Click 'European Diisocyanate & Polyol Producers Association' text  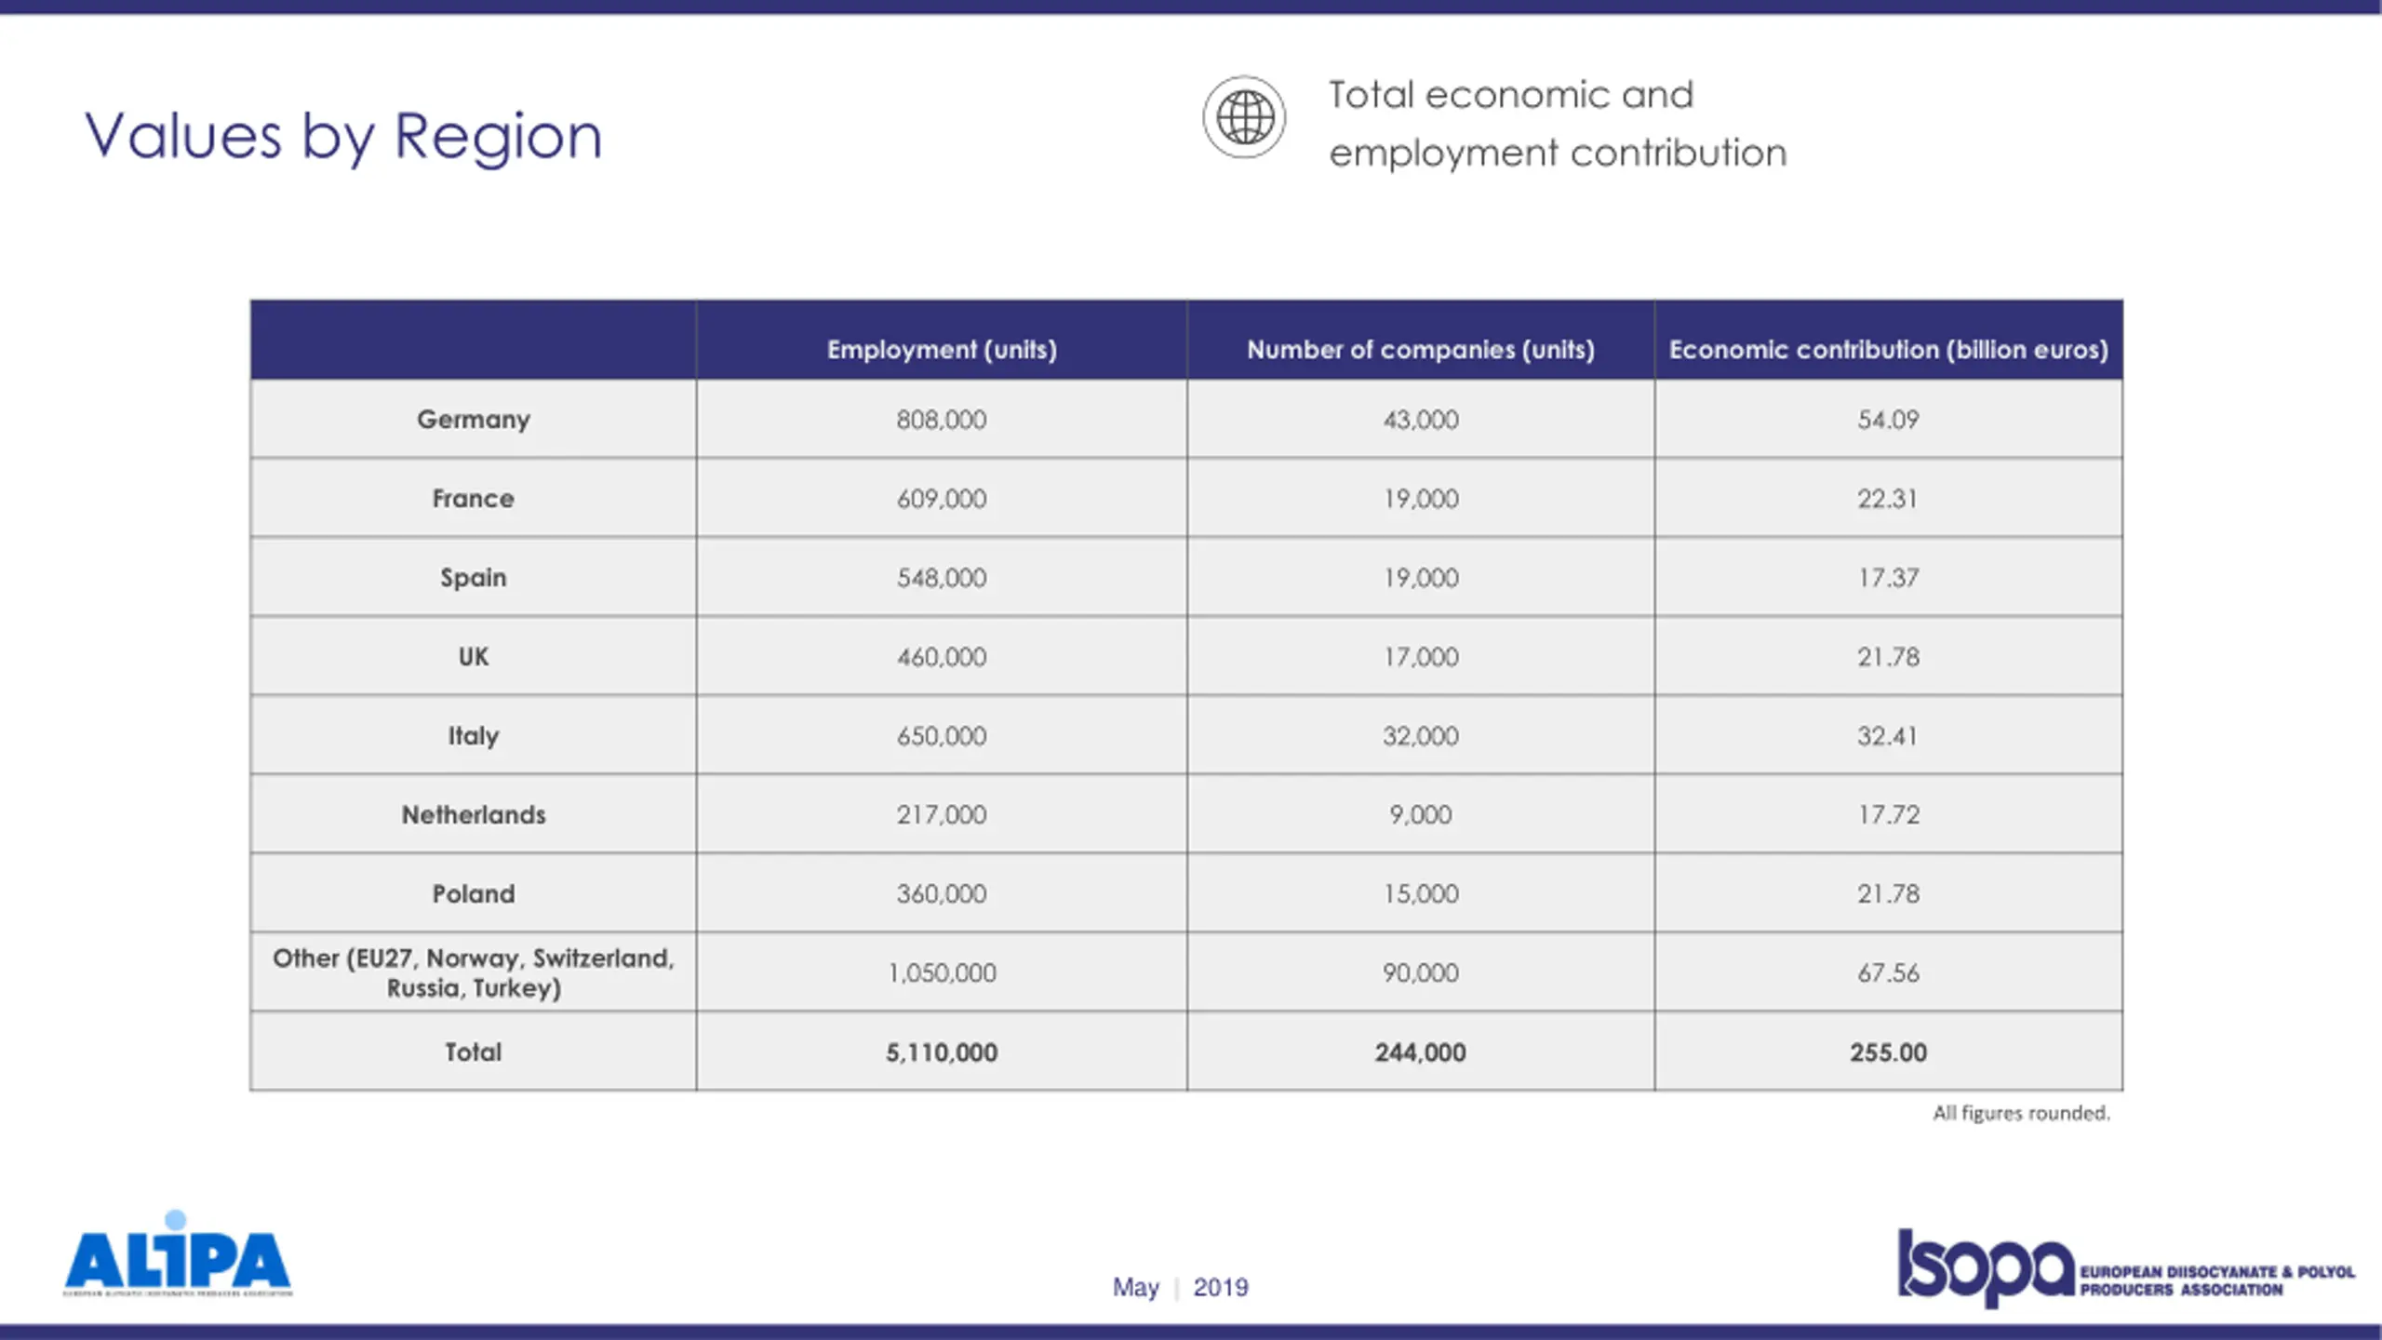pyautogui.click(x=2218, y=1281)
